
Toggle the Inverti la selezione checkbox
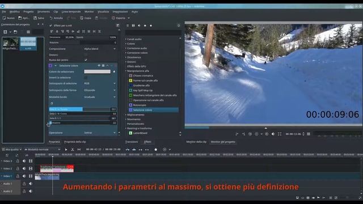(x=86, y=78)
